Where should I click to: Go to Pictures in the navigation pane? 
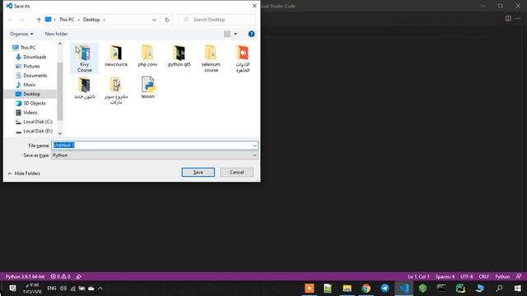coord(27,66)
